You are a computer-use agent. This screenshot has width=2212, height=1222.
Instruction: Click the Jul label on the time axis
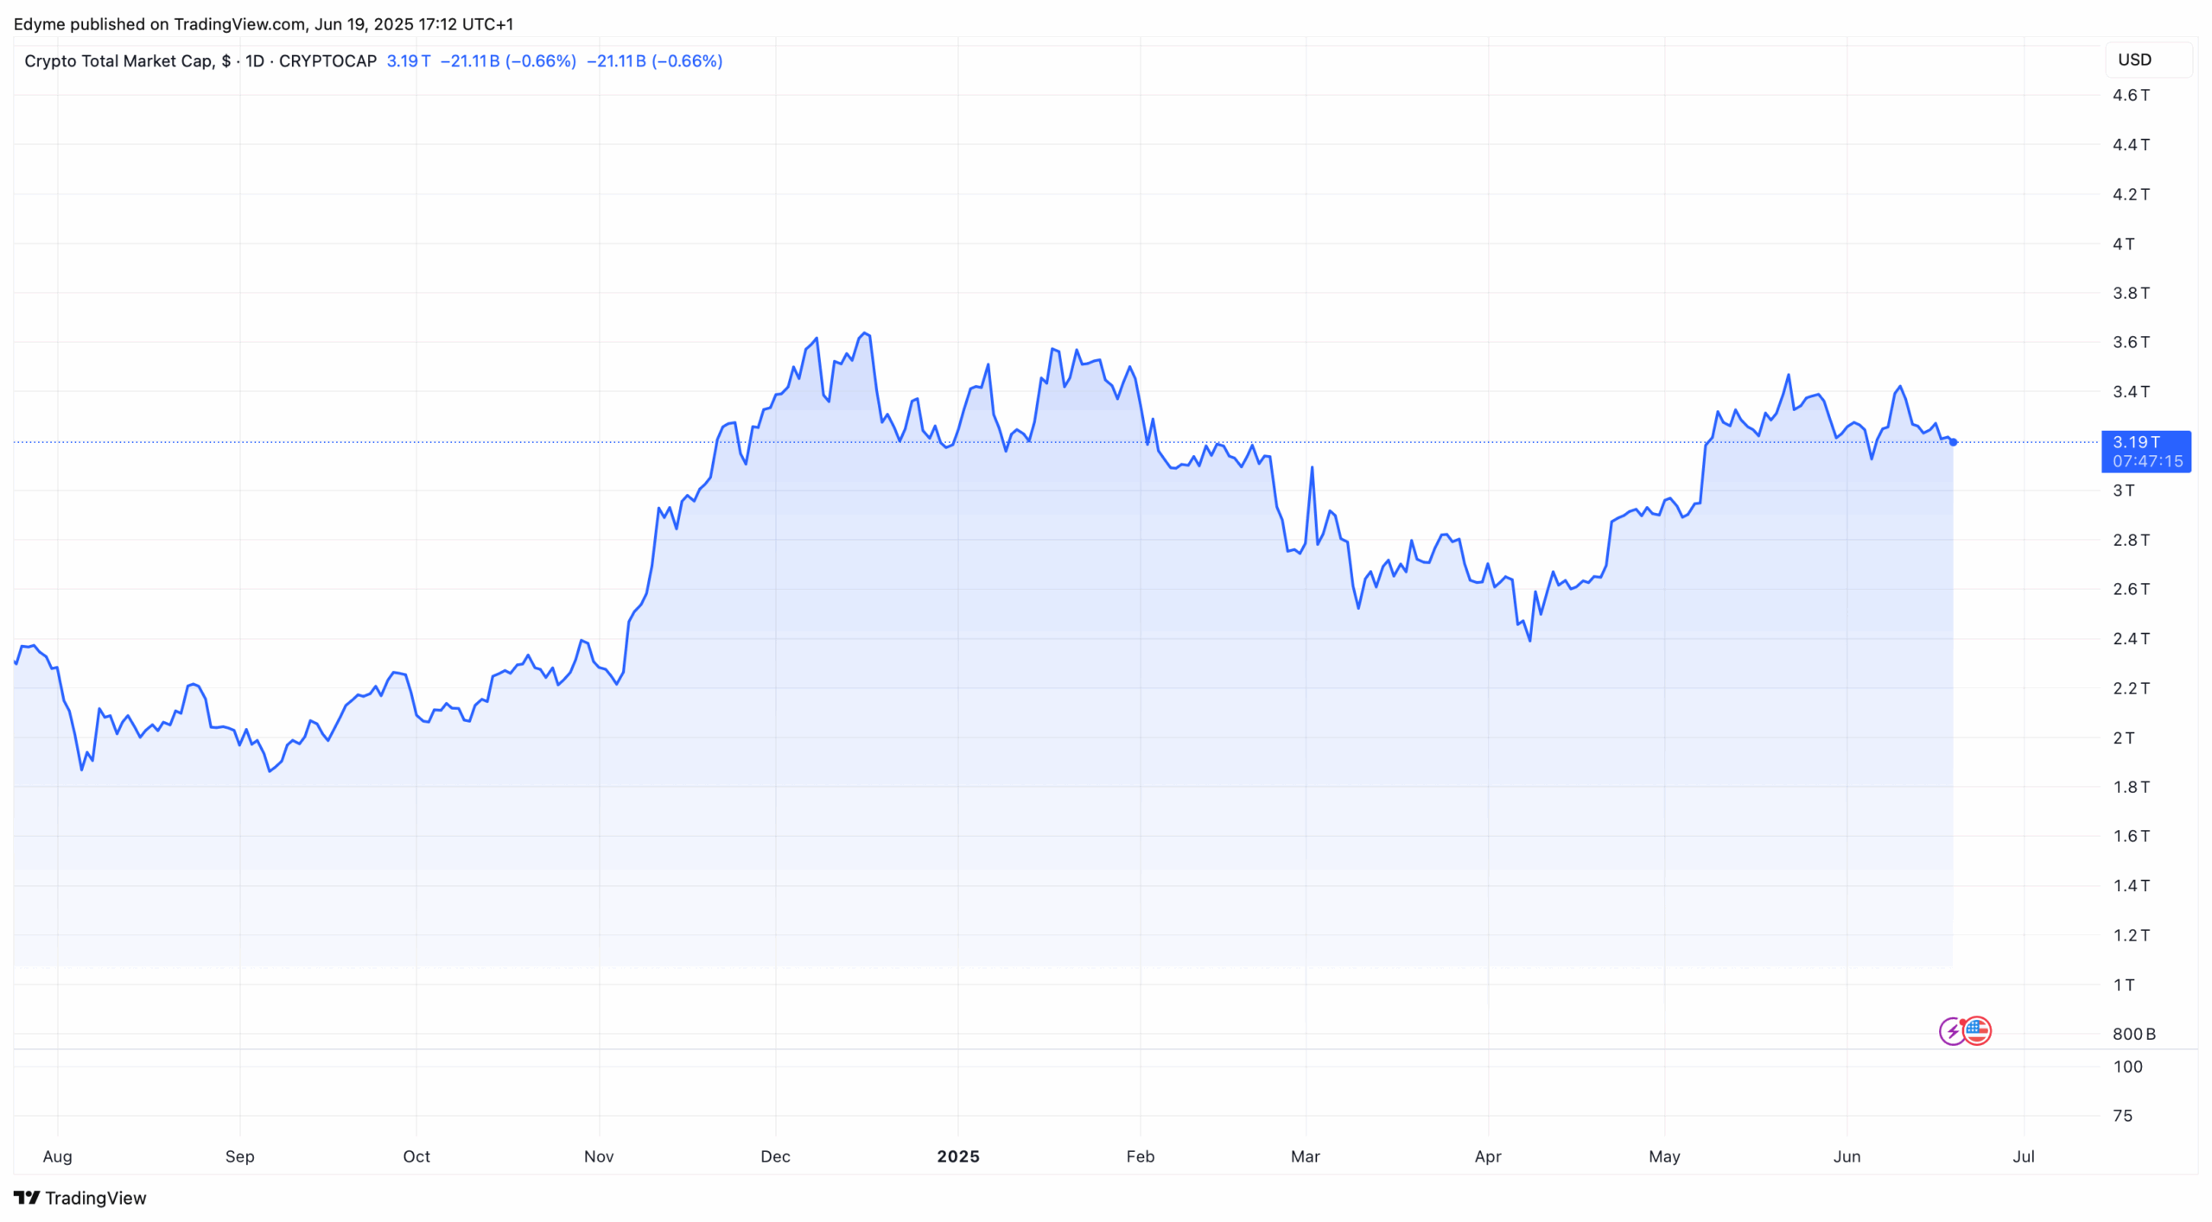click(x=2023, y=1156)
